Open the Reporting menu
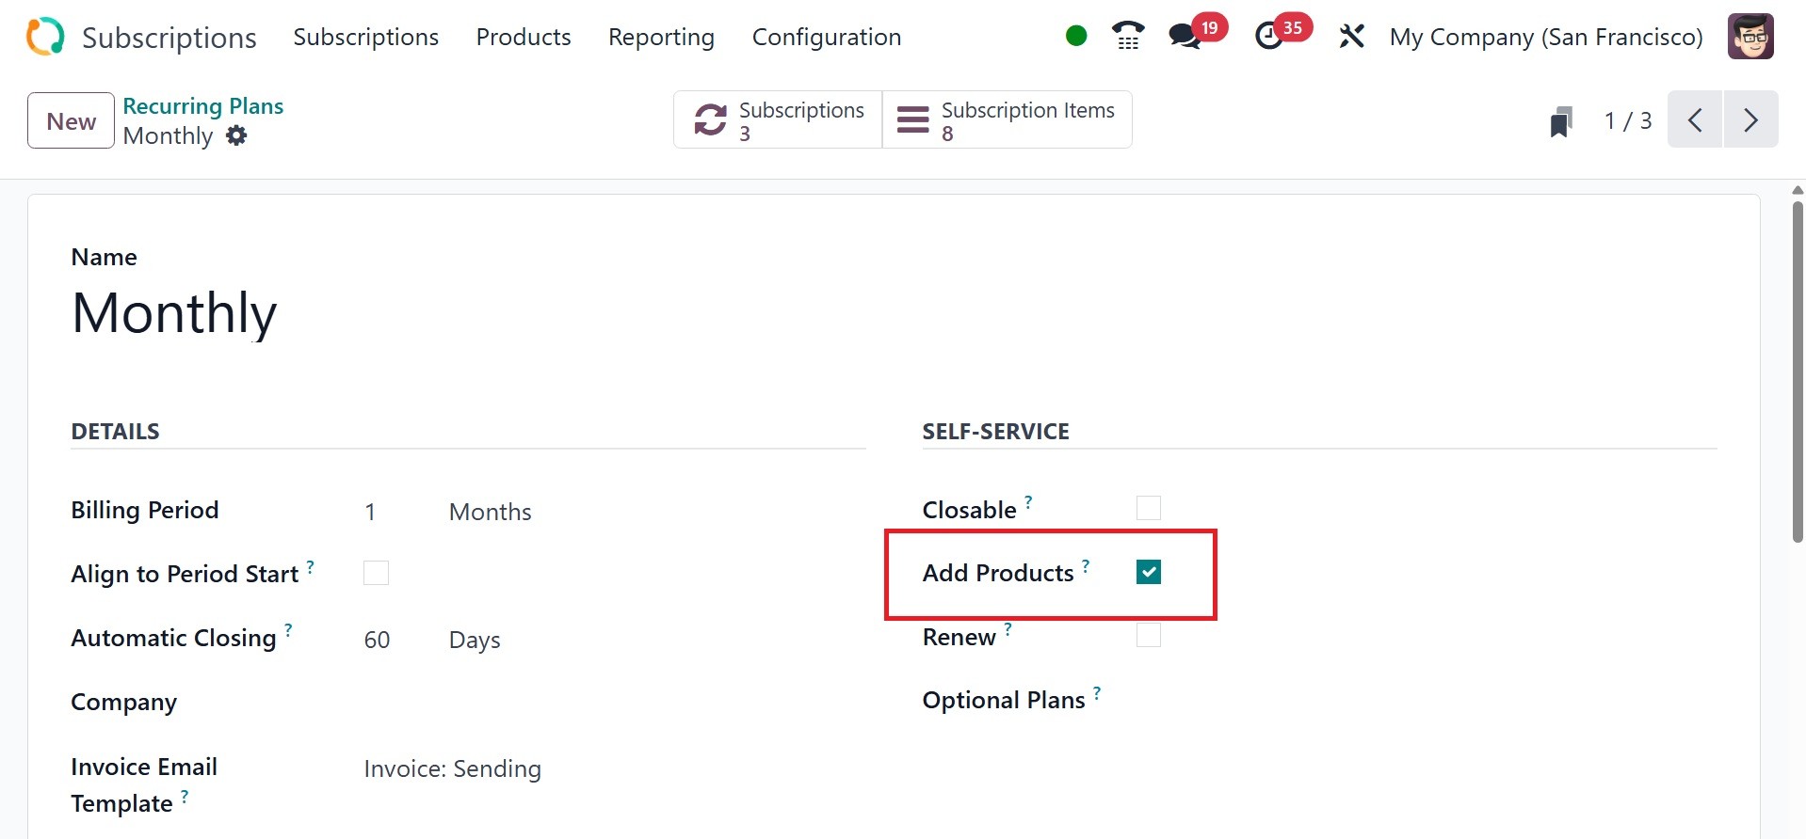 [661, 37]
